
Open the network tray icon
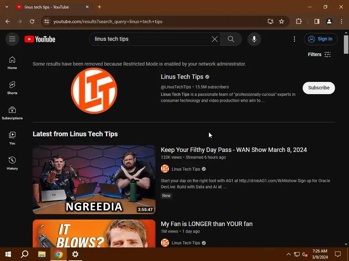click(297, 254)
